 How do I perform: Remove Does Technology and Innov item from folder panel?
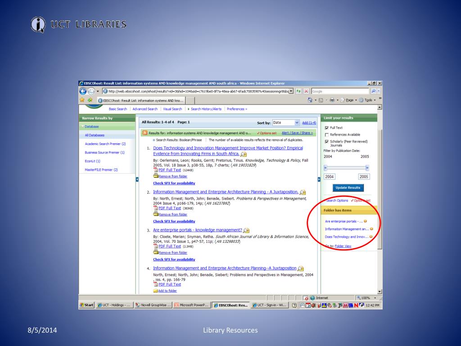coord(371,237)
